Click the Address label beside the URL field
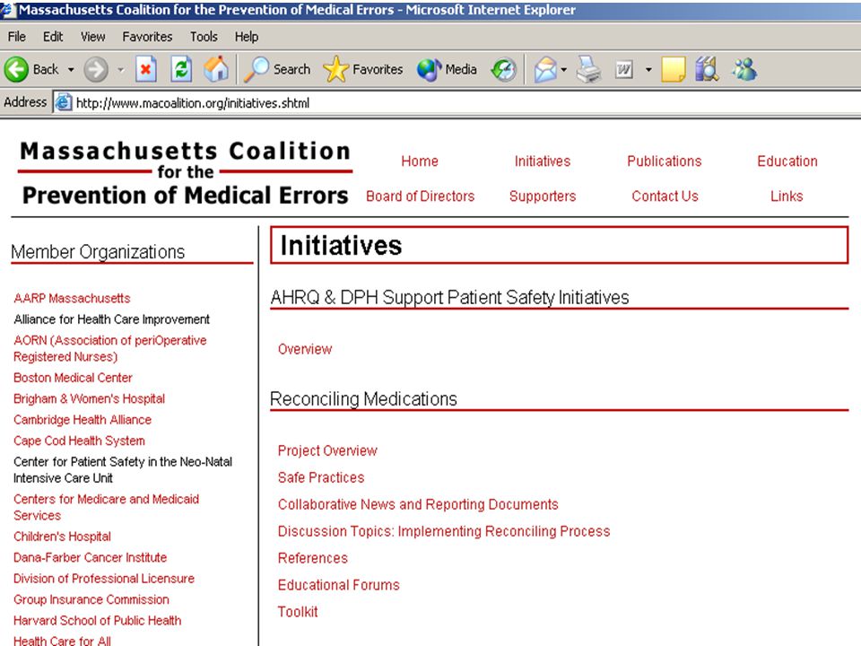This screenshot has width=861, height=646. click(x=25, y=102)
